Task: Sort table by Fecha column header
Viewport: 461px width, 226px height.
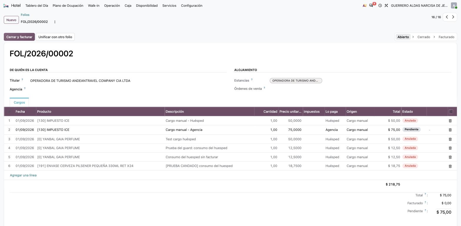Action: pyautogui.click(x=25, y=112)
